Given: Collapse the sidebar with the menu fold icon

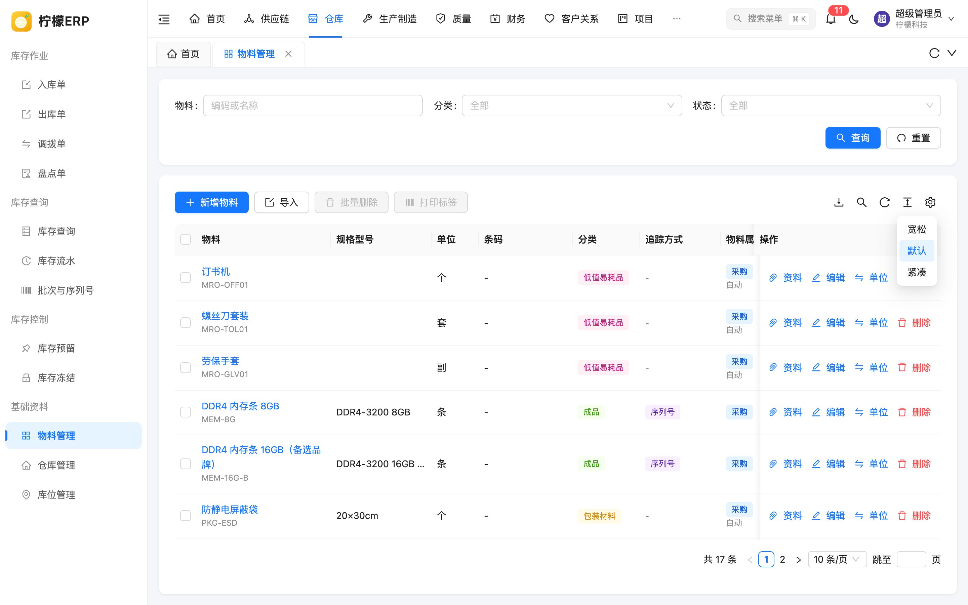Looking at the screenshot, I should tap(164, 19).
